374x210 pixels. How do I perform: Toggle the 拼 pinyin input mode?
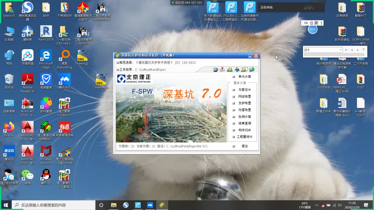(x=316, y=23)
